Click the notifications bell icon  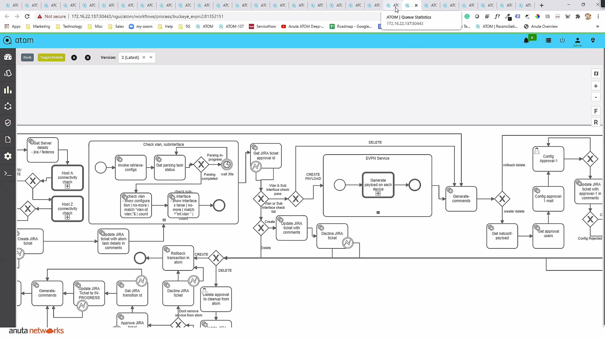coord(526,41)
